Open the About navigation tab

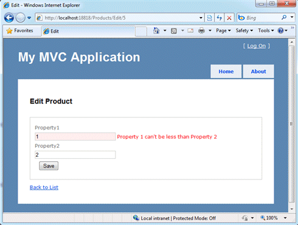[x=258, y=71]
